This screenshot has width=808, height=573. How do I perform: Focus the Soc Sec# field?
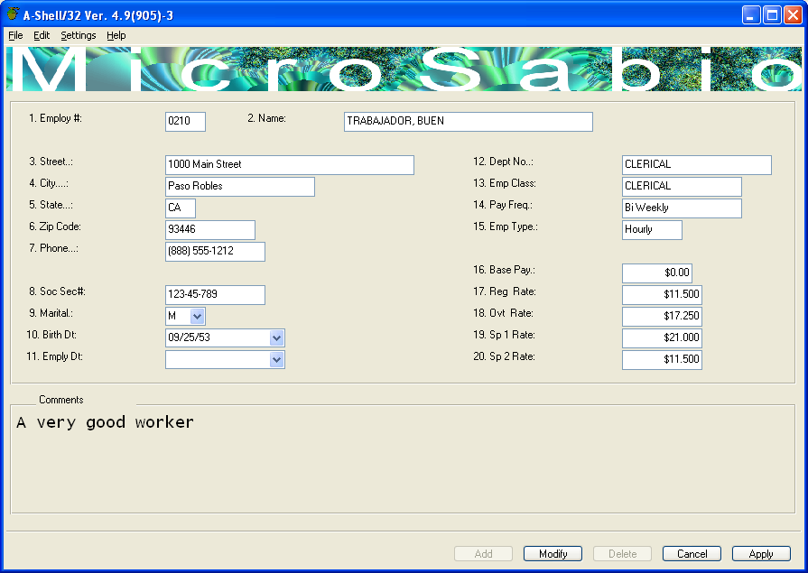click(215, 295)
